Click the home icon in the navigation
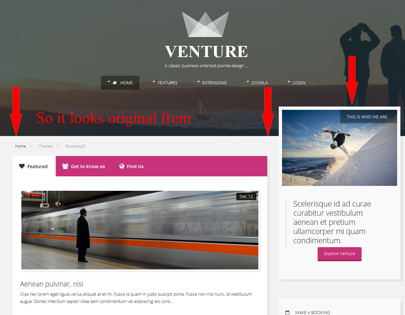405x315 pixels. (x=115, y=83)
